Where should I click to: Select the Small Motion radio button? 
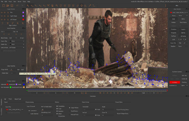pos(70,111)
